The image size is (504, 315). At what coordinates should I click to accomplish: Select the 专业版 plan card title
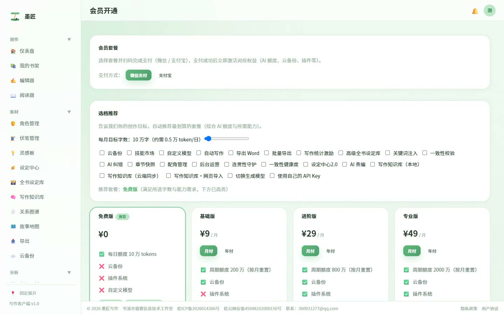click(x=411, y=216)
